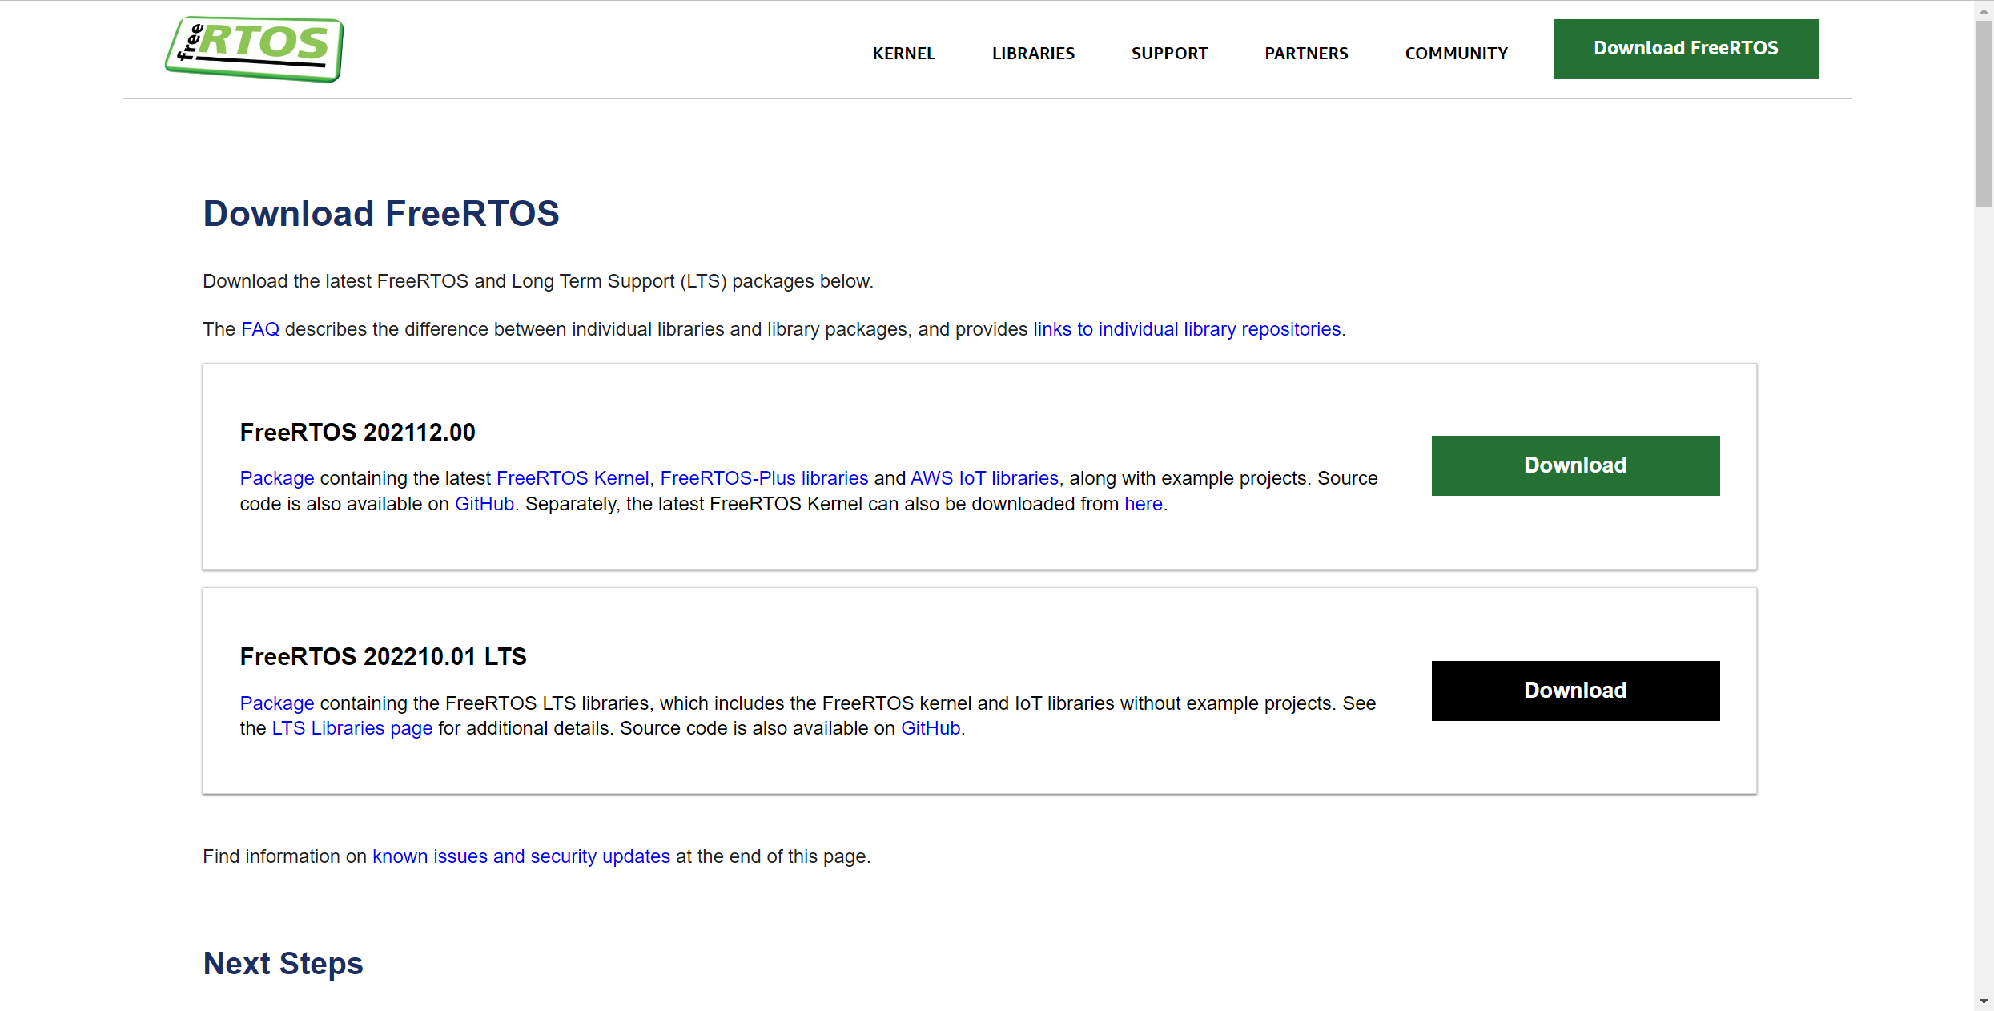
Task: Download FreeRTOS 202112.00 with green button
Action: pyautogui.click(x=1575, y=465)
